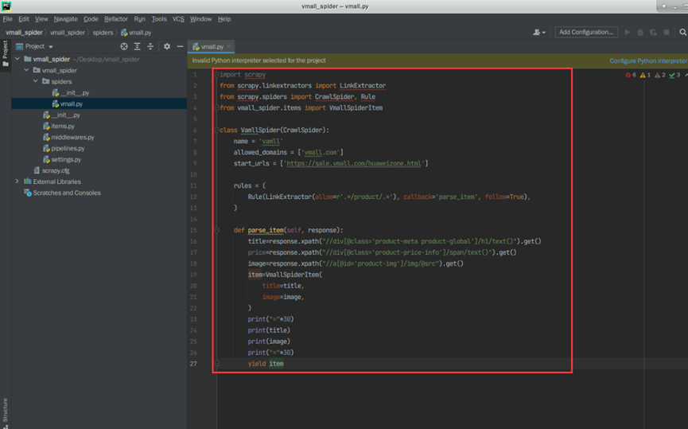Click the Search Everywhere magnifier icon
688x429 pixels.
coord(682,33)
